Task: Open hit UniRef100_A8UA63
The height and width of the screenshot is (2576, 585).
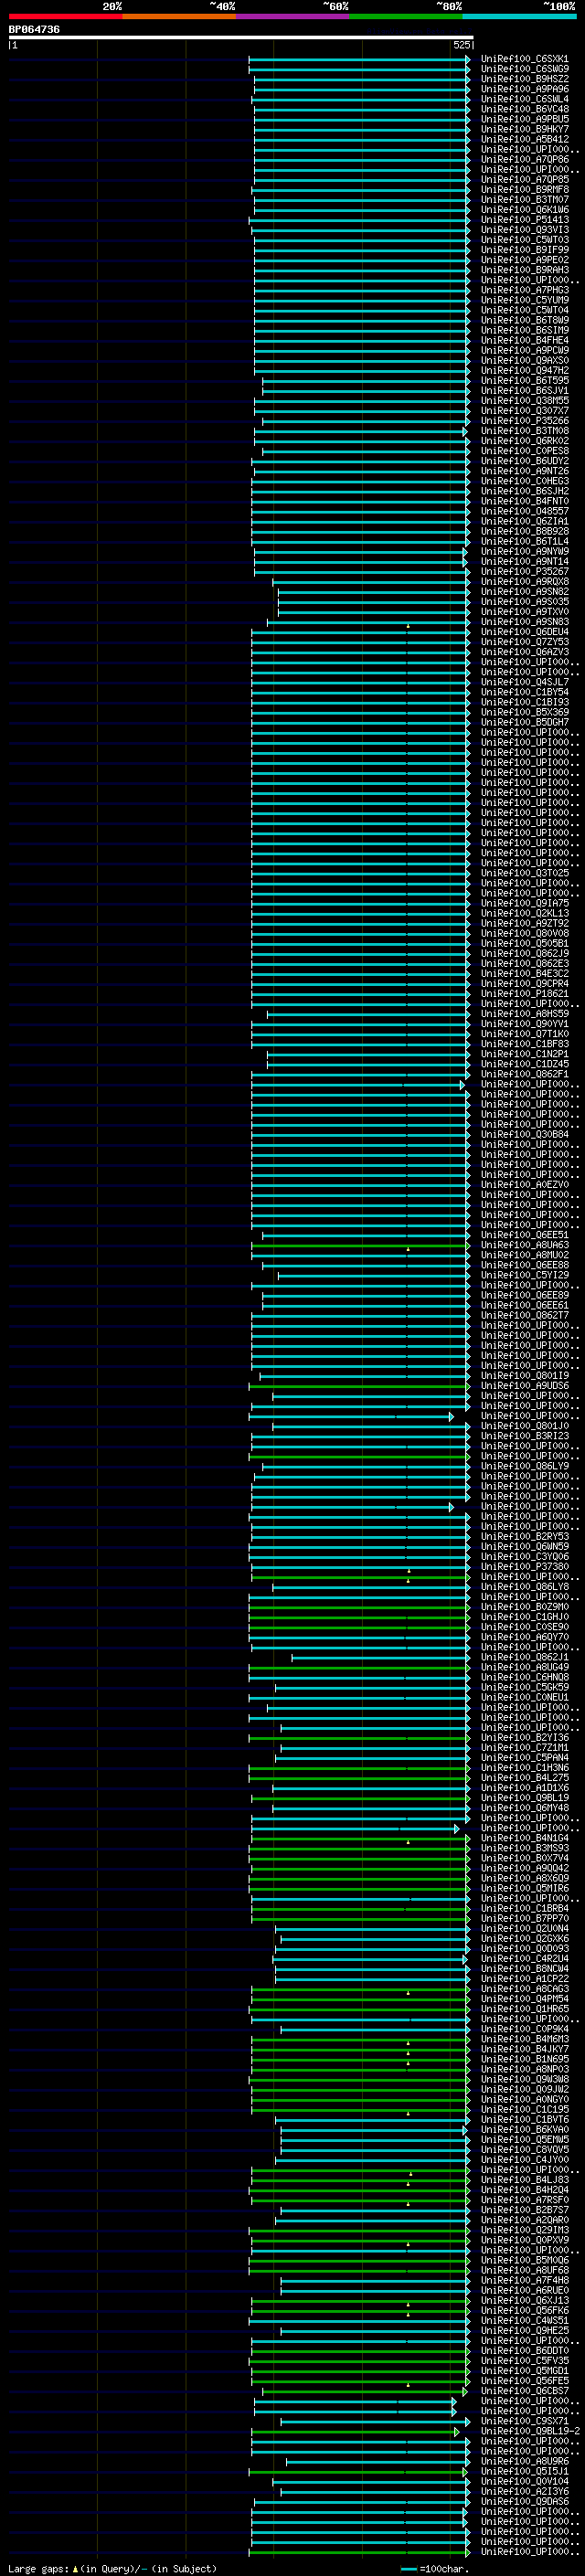Action: (x=525, y=1245)
